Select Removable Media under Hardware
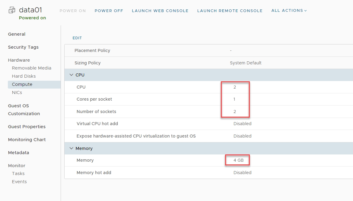The image size is (353, 201). [31, 68]
